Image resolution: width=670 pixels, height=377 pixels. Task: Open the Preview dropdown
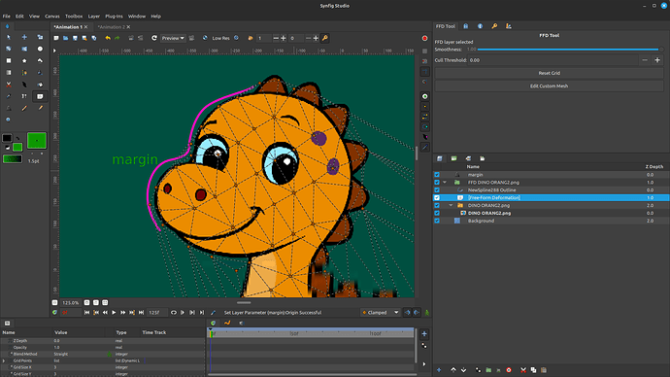click(173, 38)
